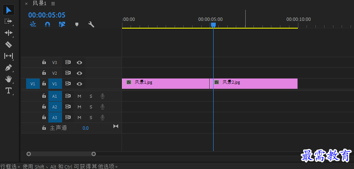
Task: Mute track A3
Action: tap(79, 117)
